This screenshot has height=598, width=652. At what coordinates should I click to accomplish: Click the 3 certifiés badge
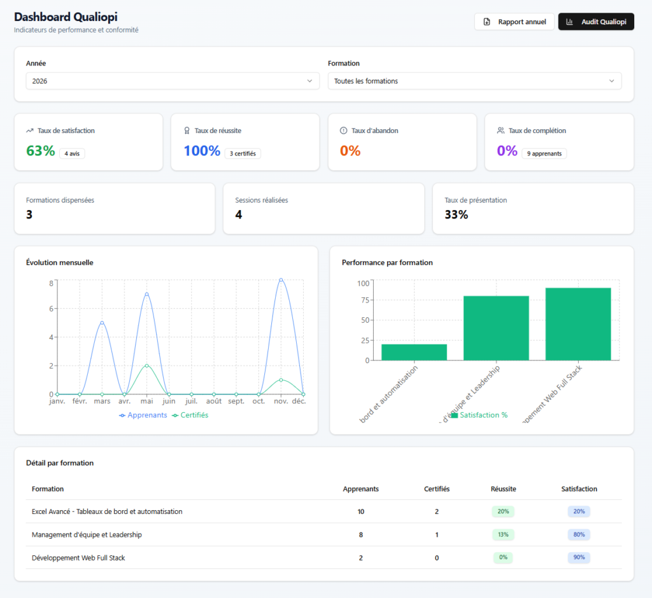(243, 153)
